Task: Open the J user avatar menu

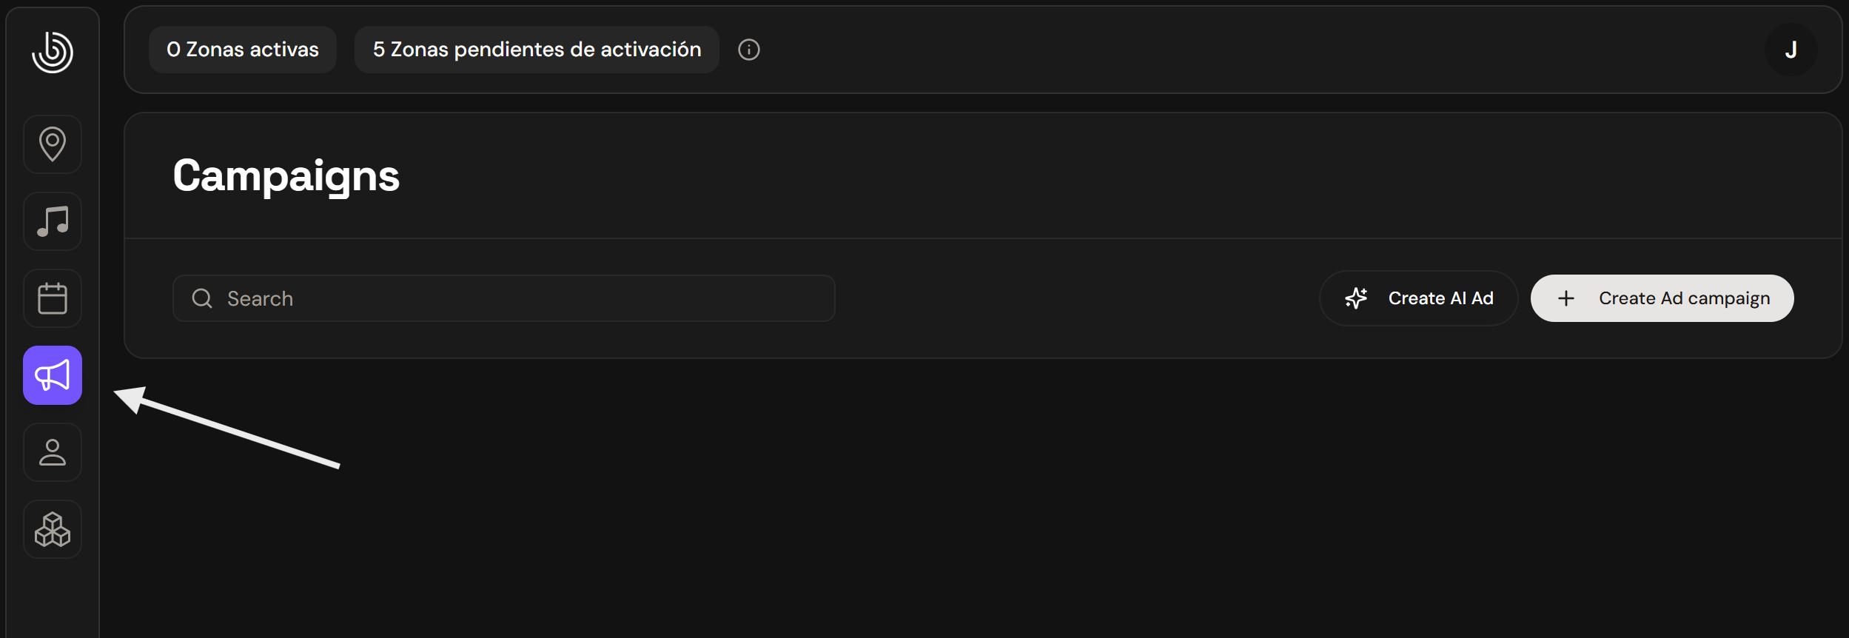Action: 1791,50
